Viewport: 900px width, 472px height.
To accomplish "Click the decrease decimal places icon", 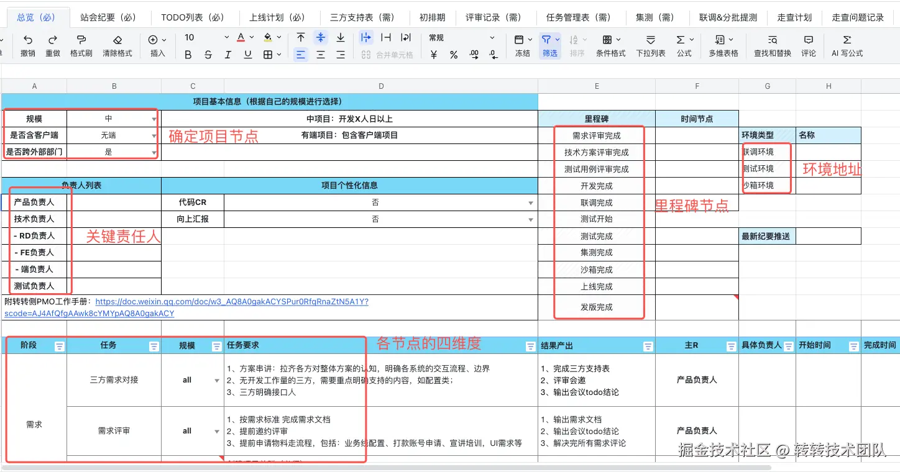I will [494, 55].
